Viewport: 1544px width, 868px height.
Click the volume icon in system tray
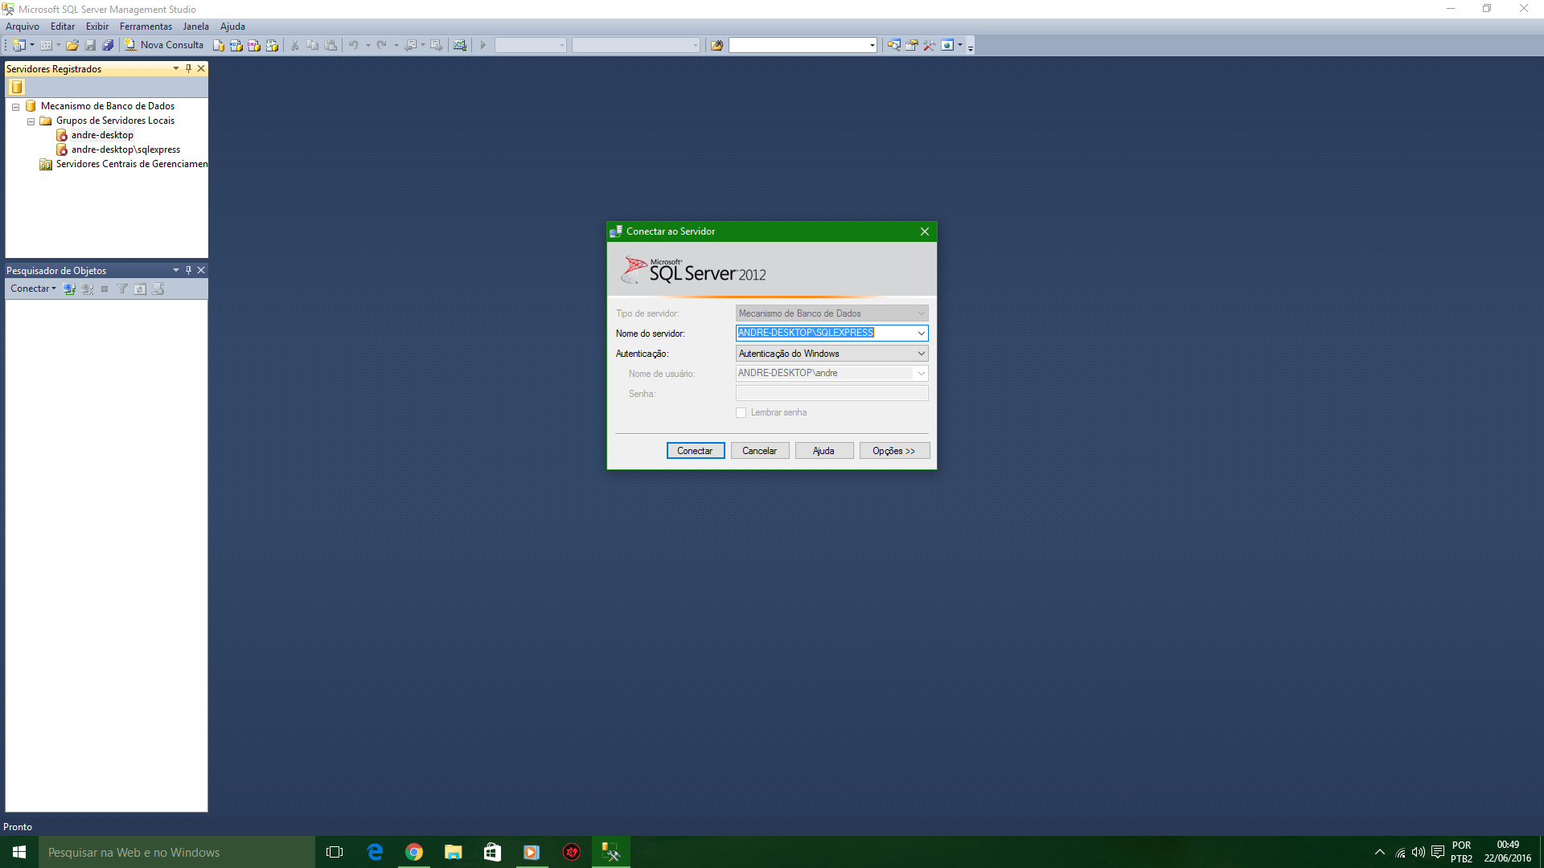tap(1419, 852)
